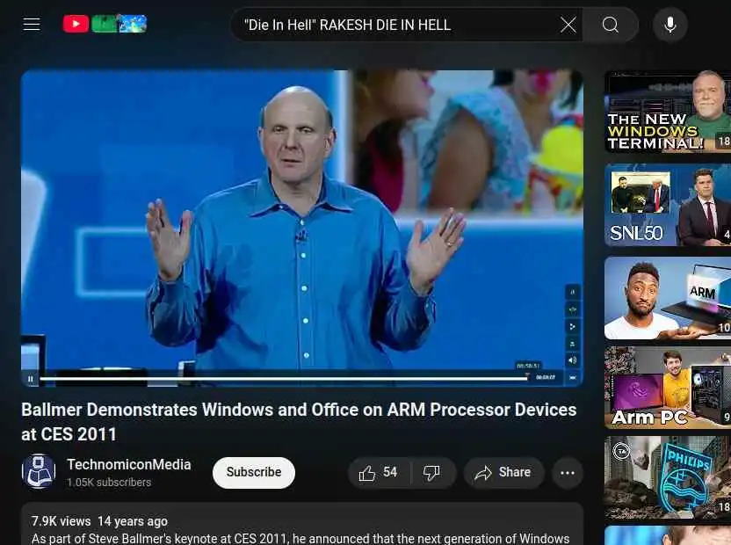731x545 pixels.
Task: Open "The New Windows Terminal" video thumbnail
Action: [668, 112]
